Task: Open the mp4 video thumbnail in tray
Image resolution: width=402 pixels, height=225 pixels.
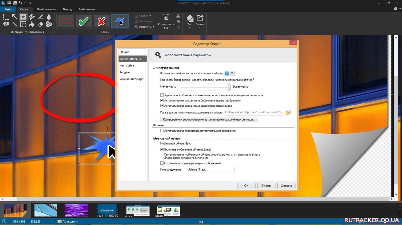Action: tap(107, 211)
